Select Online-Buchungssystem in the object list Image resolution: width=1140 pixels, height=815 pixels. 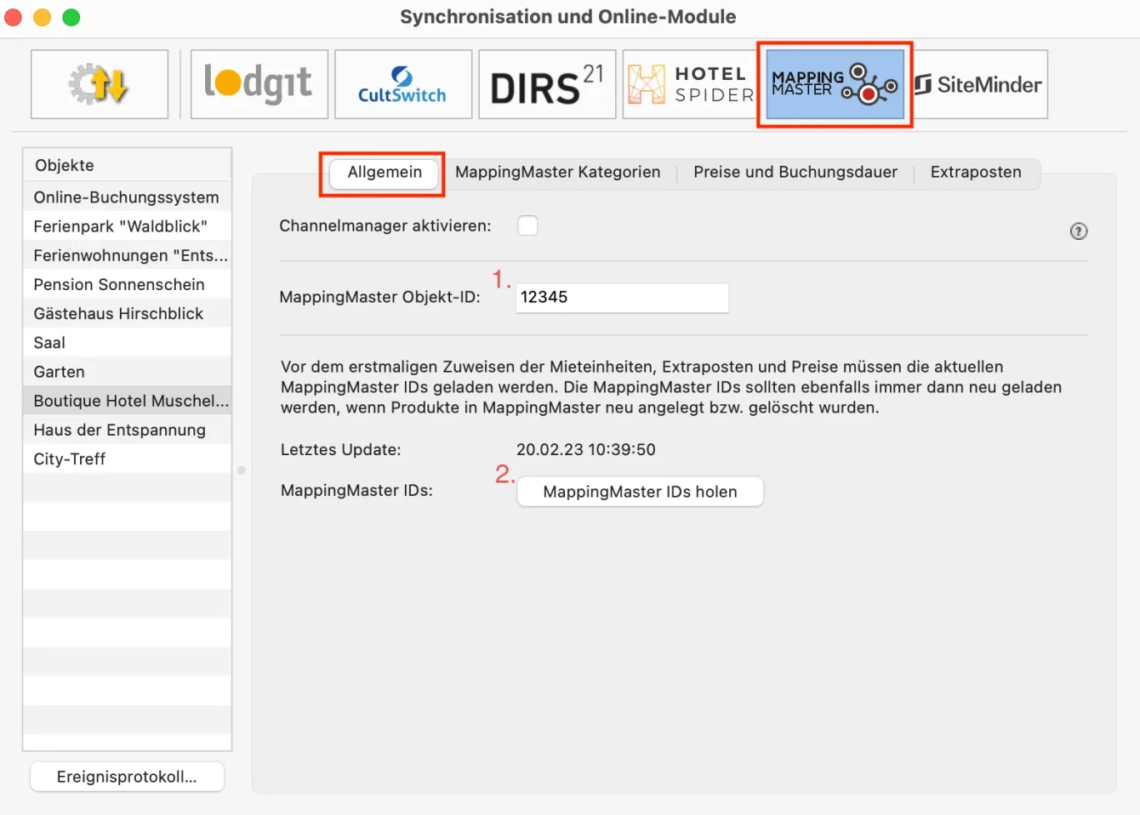point(127,197)
